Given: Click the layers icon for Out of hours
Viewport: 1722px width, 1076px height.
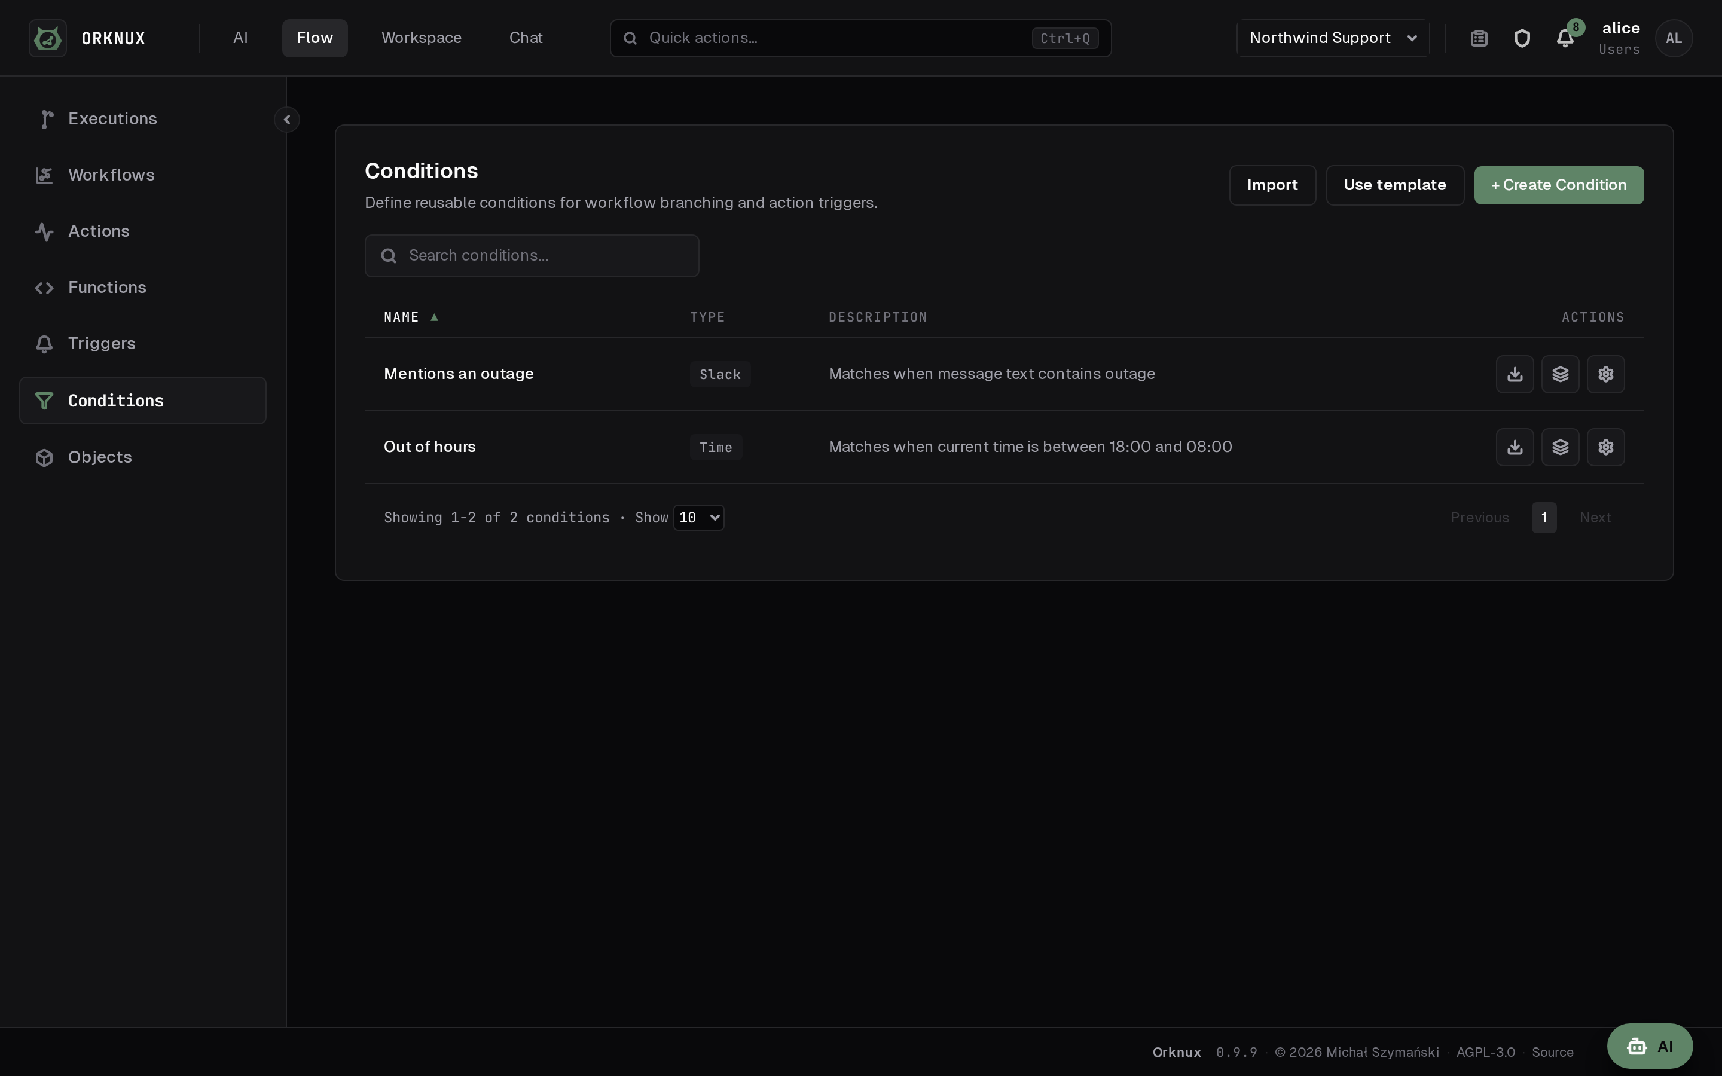Looking at the screenshot, I should (x=1560, y=447).
